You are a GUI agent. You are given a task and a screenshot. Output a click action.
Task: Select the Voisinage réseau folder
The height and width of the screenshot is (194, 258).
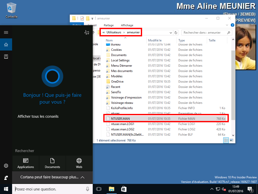click(165, 103)
